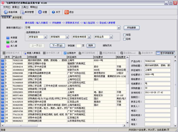The height and width of the screenshot is (132, 178).
Task: Click the green 已入库 color swatch
Action: click(8, 42)
